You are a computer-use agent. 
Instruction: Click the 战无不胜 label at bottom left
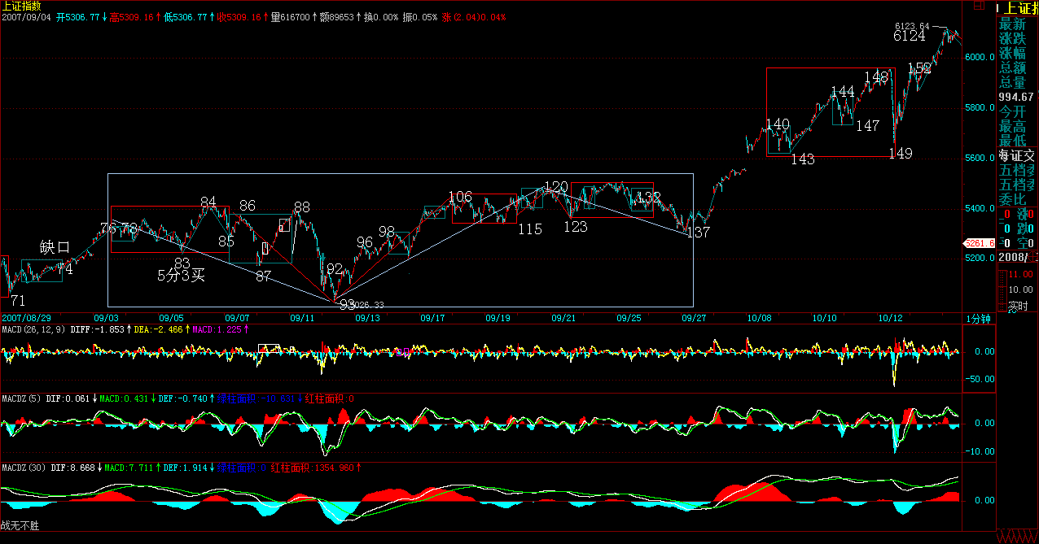pos(20,526)
